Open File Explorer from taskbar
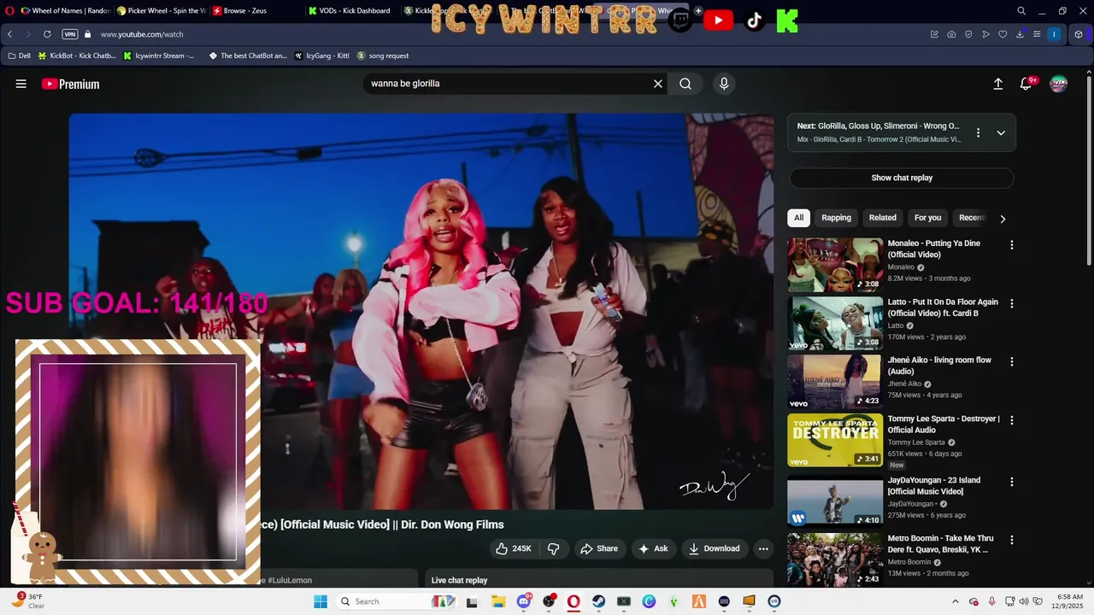This screenshot has width=1094, height=615. point(498,601)
